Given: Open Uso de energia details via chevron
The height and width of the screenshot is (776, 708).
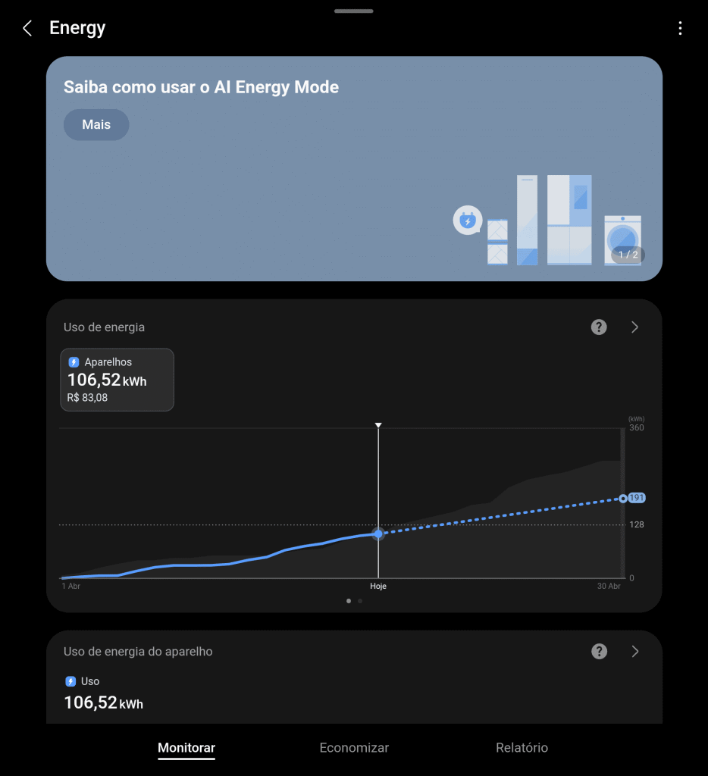Looking at the screenshot, I should tap(635, 327).
